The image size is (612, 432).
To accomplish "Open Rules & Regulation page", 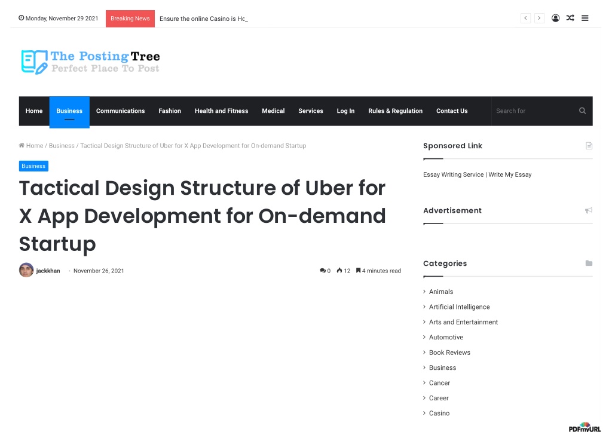I will point(396,111).
